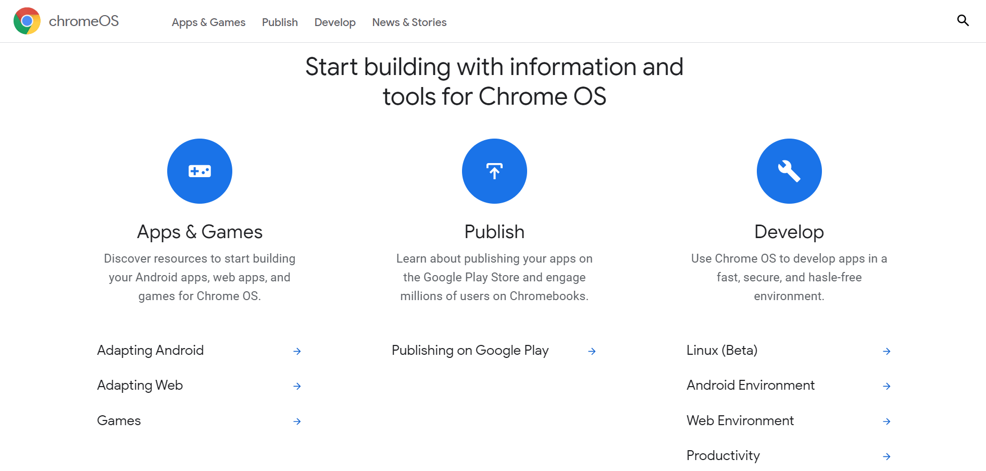This screenshot has height=471, width=986.
Task: Click the arrow next to Adapting Android
Action: 297,351
